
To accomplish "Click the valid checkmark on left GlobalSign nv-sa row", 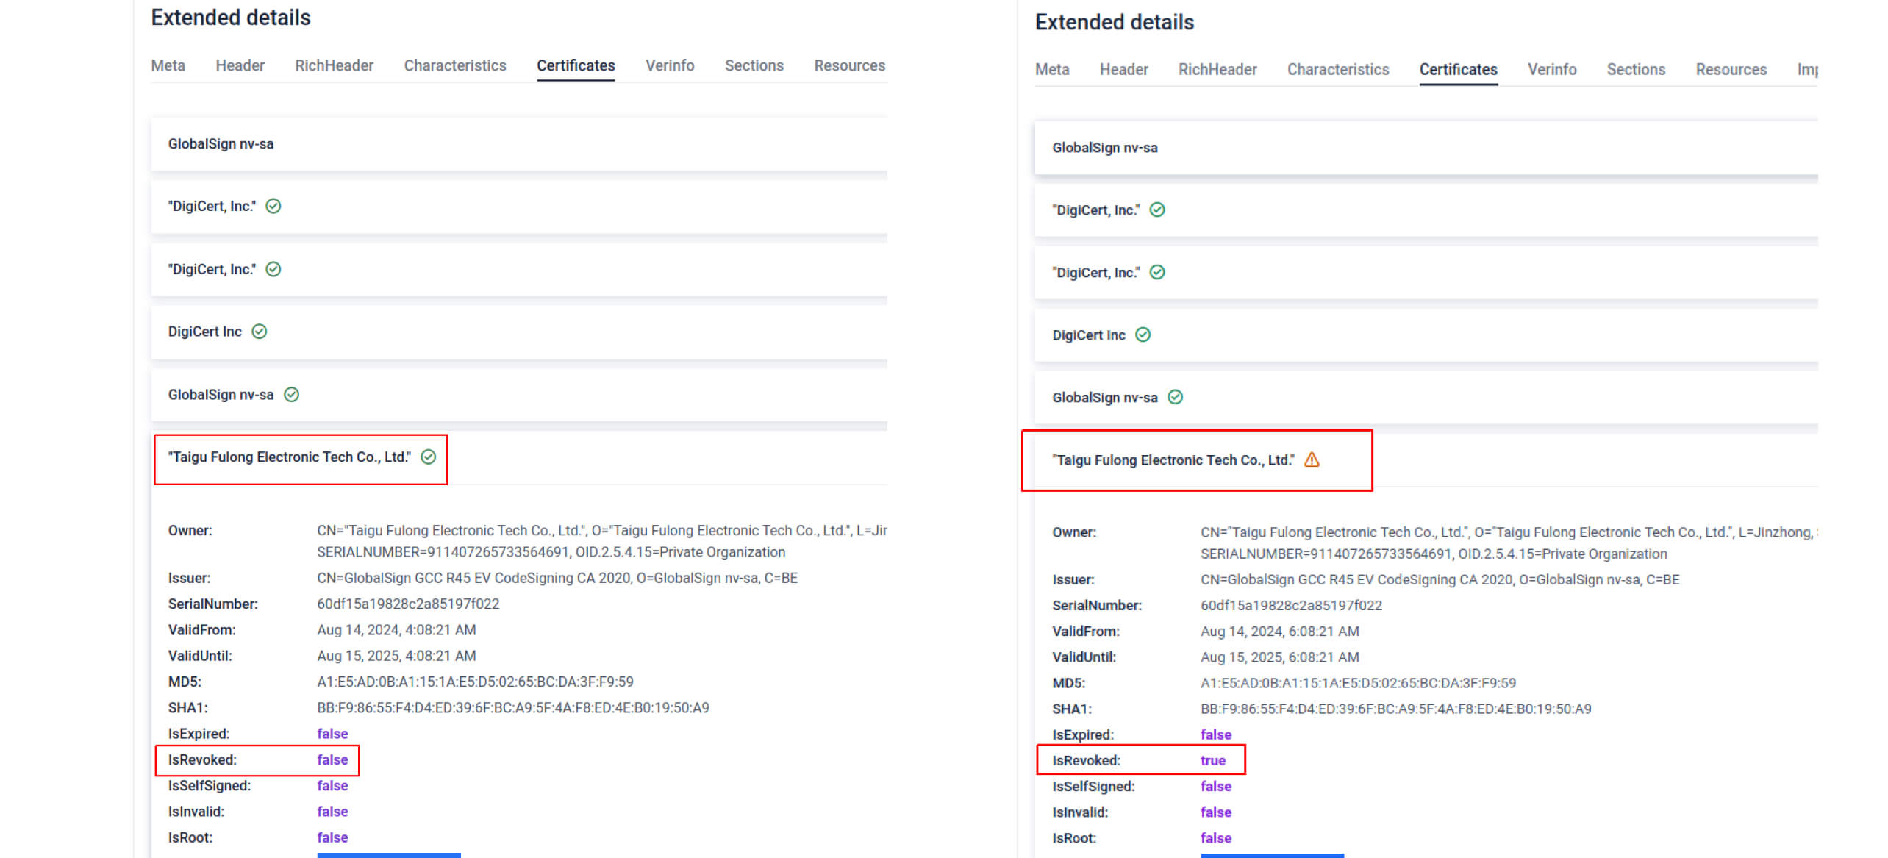I will tap(292, 395).
